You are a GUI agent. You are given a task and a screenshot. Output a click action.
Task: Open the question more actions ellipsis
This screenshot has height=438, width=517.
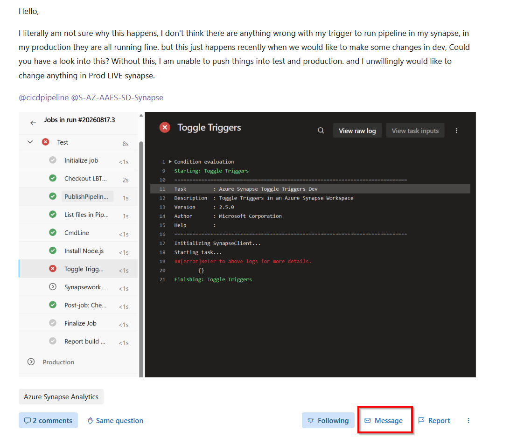pos(468,421)
